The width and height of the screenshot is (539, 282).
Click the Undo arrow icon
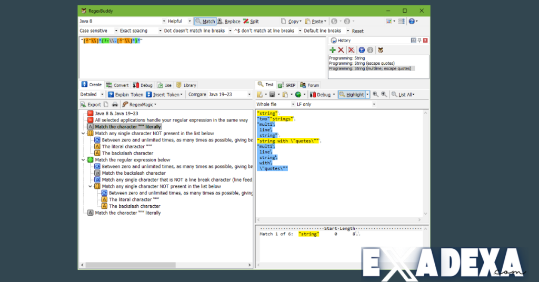334,21
